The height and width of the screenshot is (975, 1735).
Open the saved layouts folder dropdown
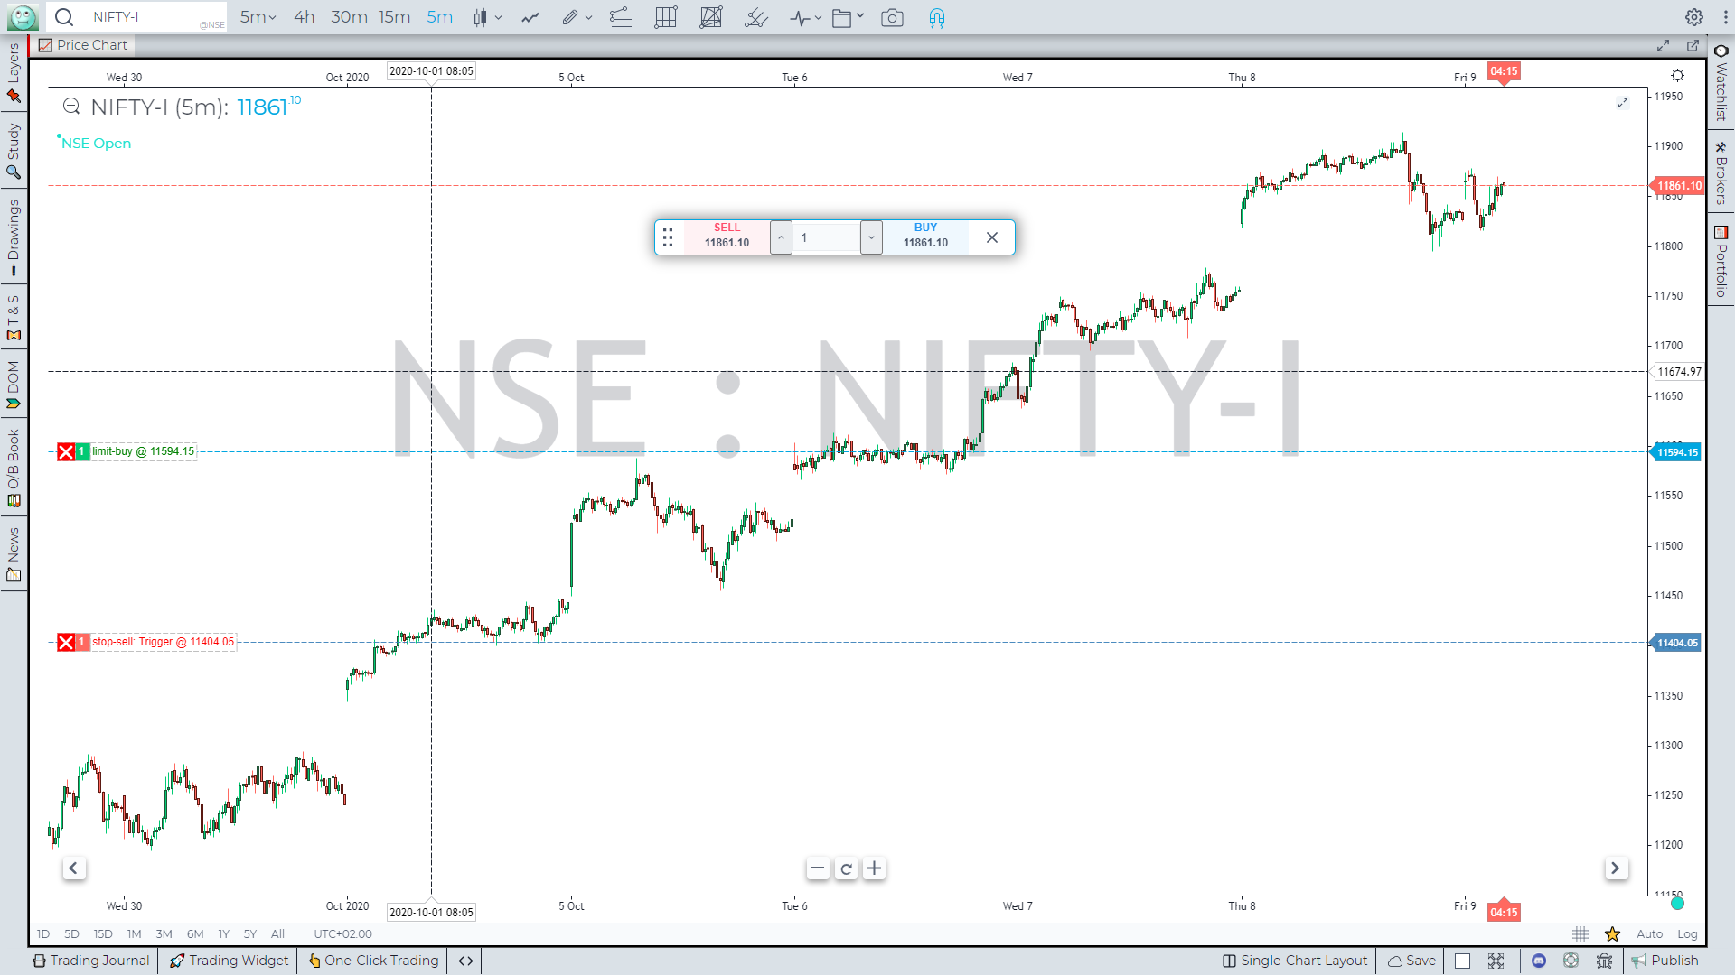pos(860,17)
